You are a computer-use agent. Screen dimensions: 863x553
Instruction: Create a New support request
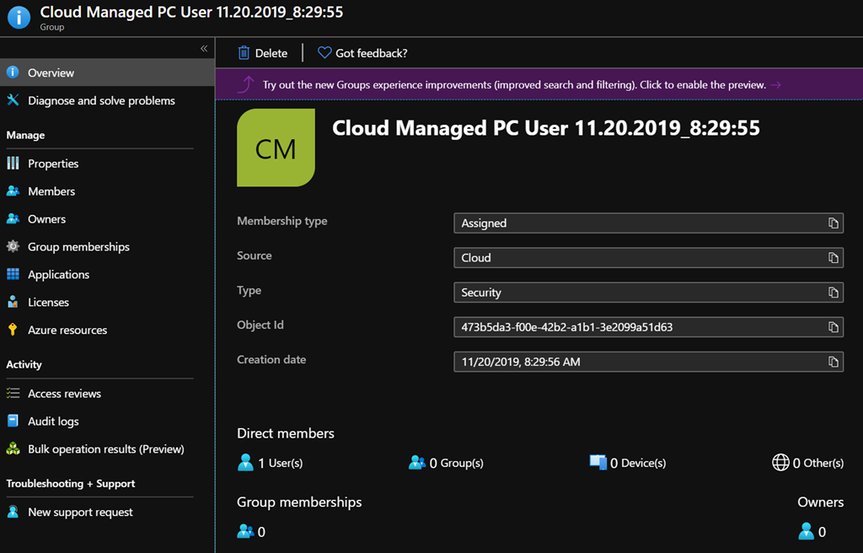[80, 513]
